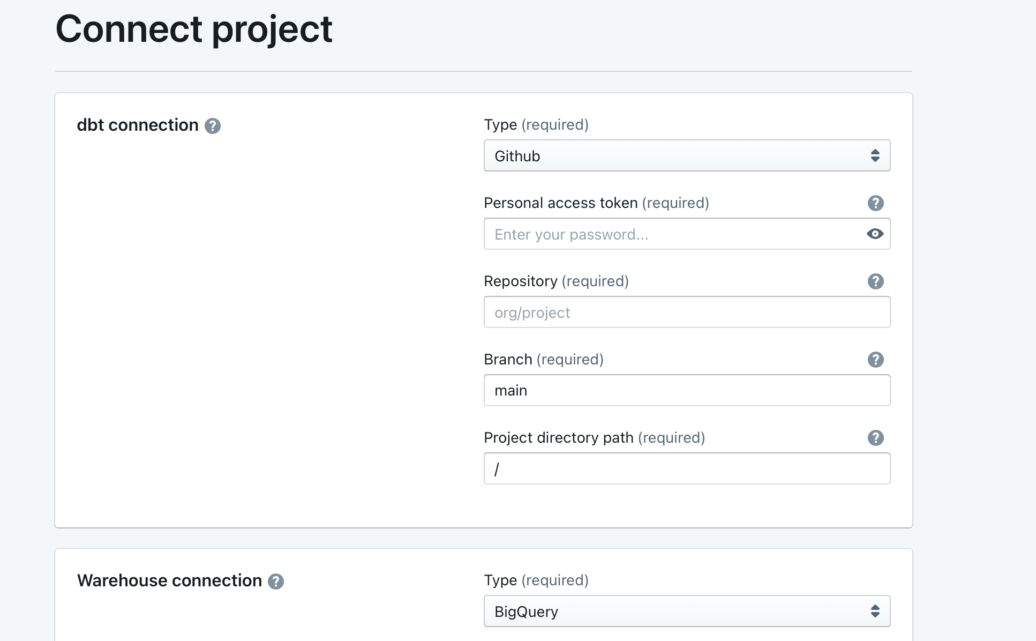Select the Branch input containing main
The height and width of the screenshot is (641, 1036).
coord(687,390)
